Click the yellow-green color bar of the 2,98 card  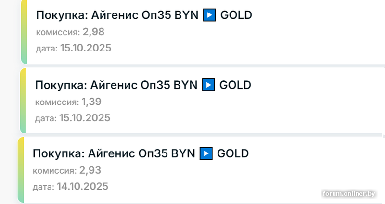pos(24,32)
